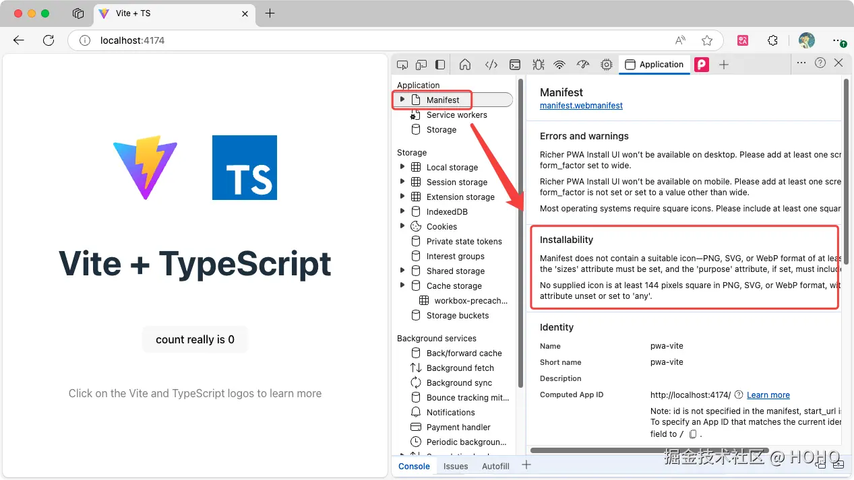Expand Session storage tree arrow
The width and height of the screenshot is (854, 480).
[x=402, y=182]
